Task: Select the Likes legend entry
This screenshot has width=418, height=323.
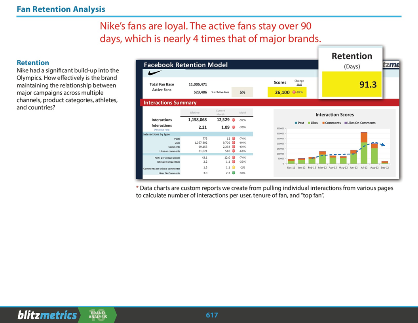Action: point(313,123)
